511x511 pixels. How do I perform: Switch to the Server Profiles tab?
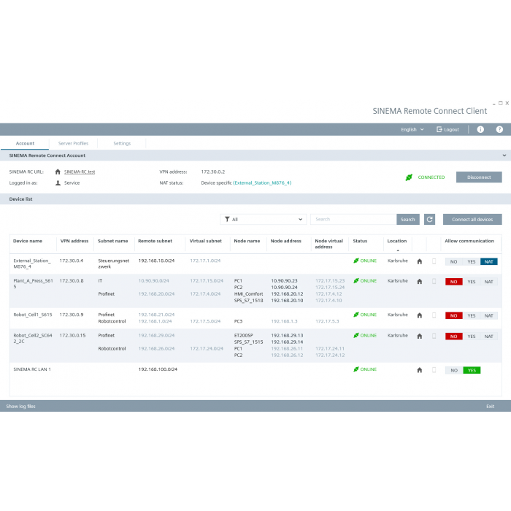(x=73, y=143)
